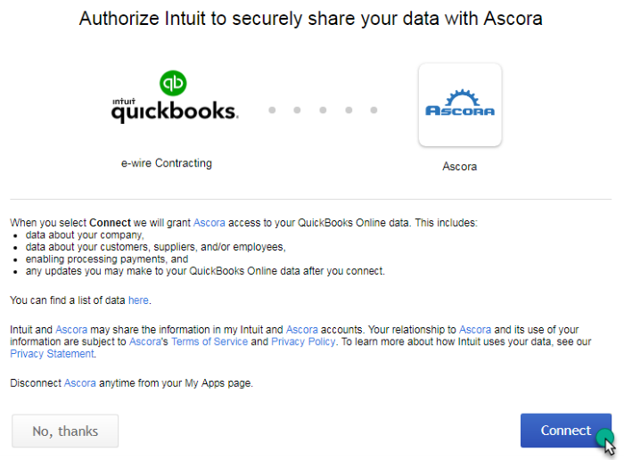Image resolution: width=624 pixels, height=460 pixels.
Task: Click the quickbooks wordmark logo
Action: [x=175, y=111]
